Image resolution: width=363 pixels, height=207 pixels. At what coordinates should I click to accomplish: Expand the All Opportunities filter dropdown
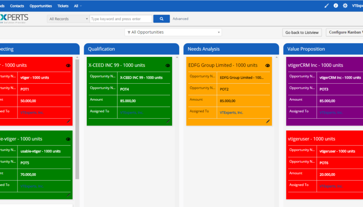click(173, 32)
